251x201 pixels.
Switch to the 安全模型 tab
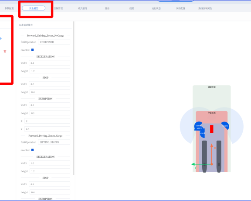34,8
